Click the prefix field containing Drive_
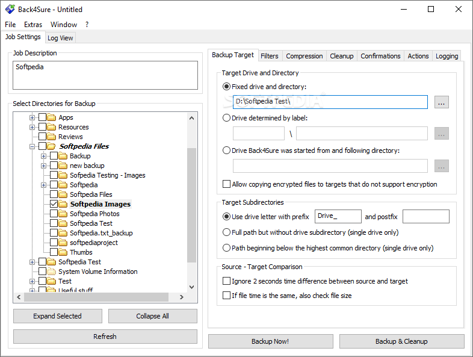Image resolution: width=473 pixels, height=357 pixels. tap(338, 216)
